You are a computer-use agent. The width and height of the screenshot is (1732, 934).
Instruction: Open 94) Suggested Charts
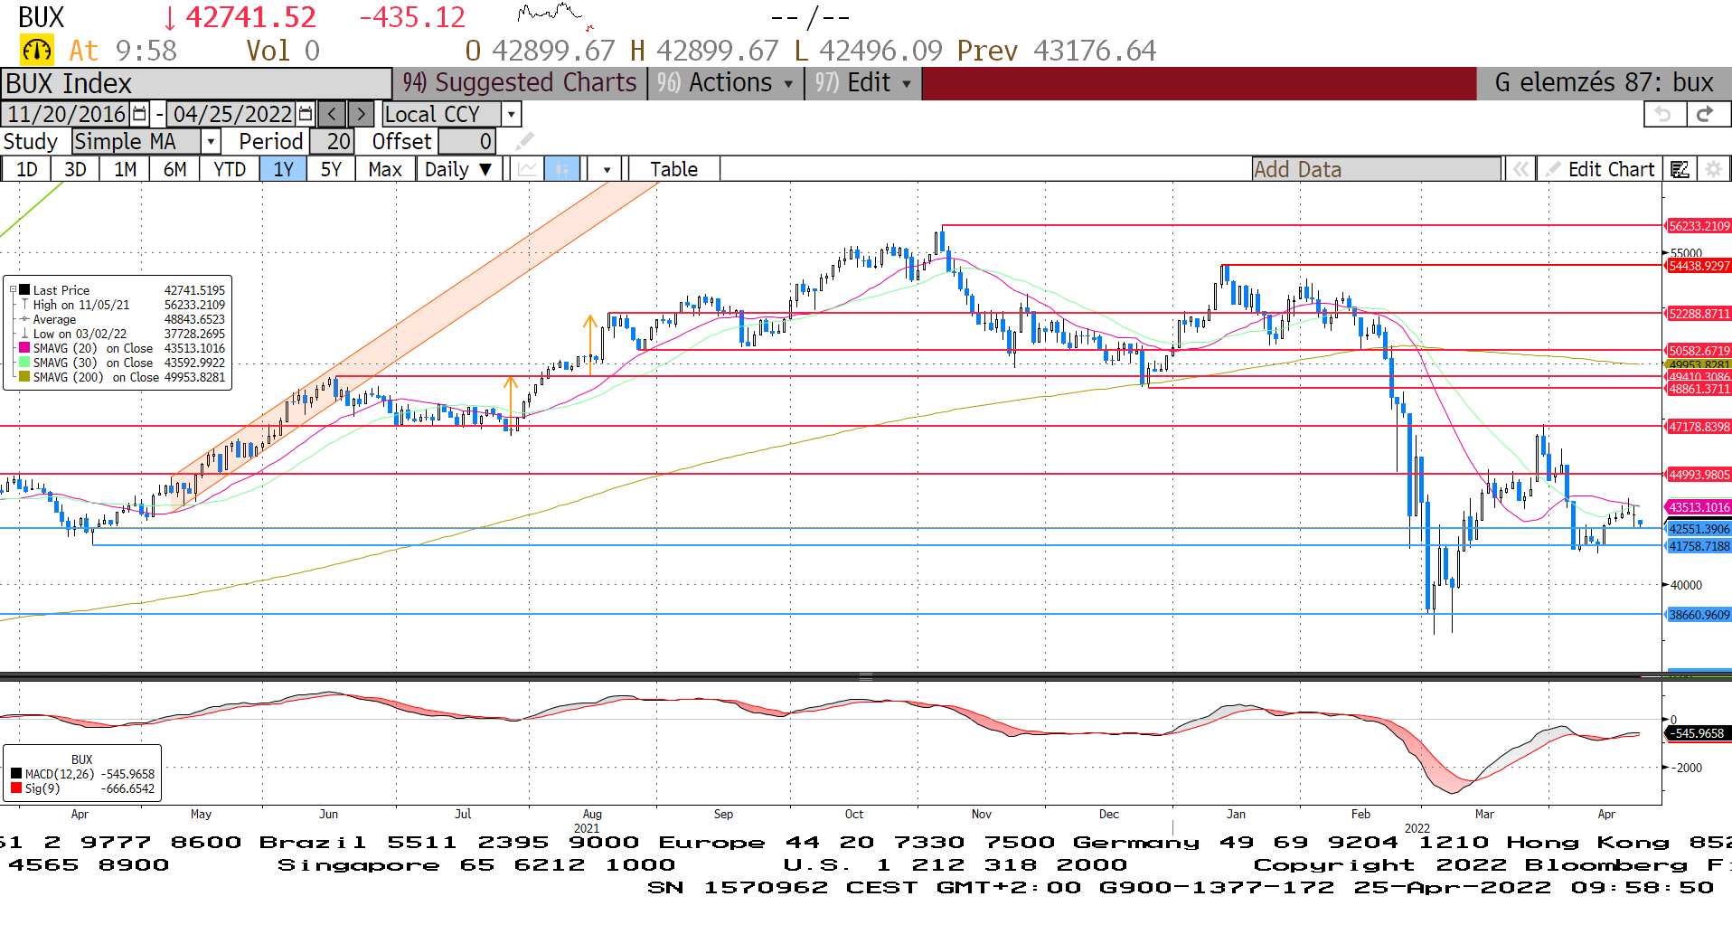(x=520, y=83)
